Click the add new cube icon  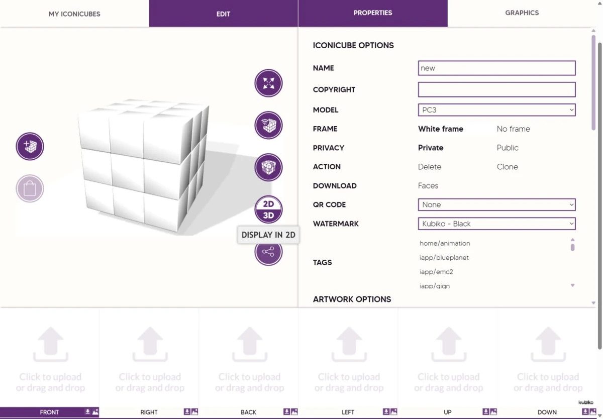30,146
